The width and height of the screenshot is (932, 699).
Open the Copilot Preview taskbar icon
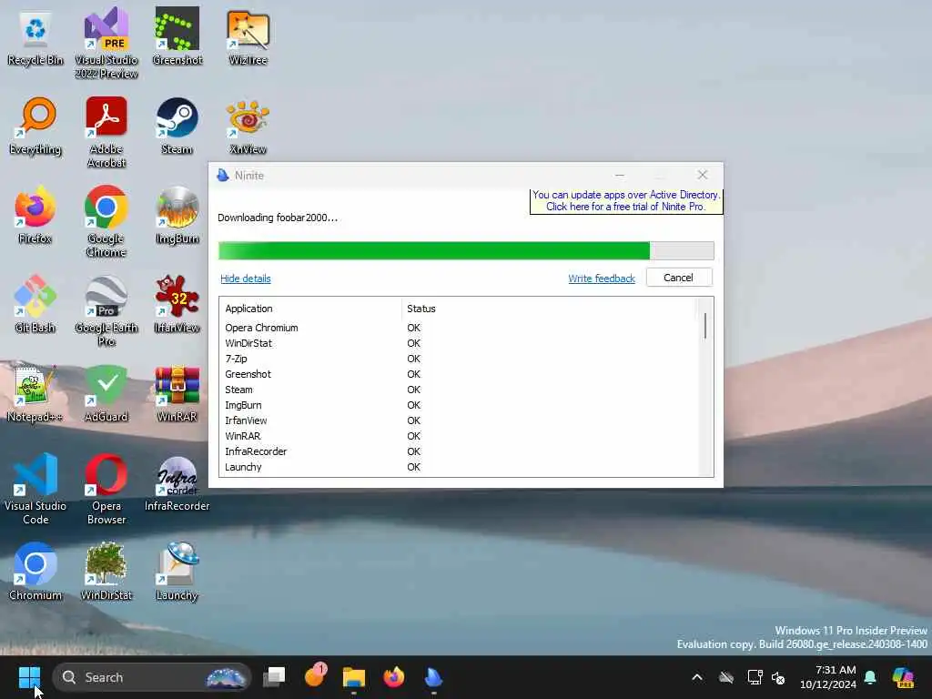903,677
